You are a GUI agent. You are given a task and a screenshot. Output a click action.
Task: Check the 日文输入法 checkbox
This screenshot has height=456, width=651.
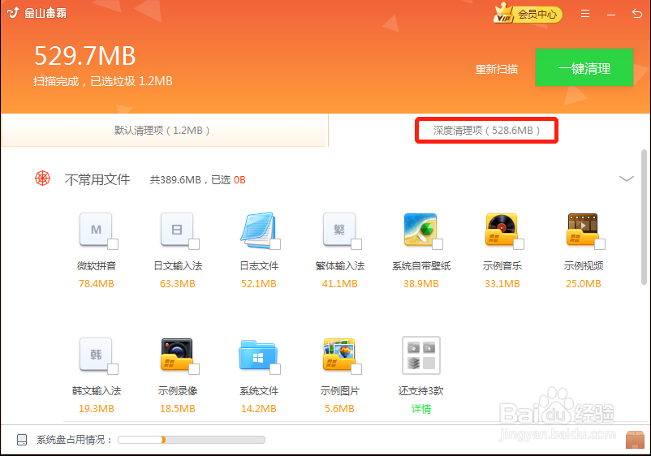pos(194,244)
